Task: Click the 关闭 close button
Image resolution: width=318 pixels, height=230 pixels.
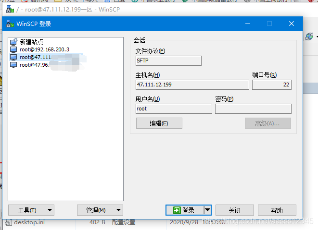Action: coord(235,210)
